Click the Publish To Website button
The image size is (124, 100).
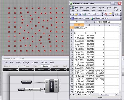99,18
